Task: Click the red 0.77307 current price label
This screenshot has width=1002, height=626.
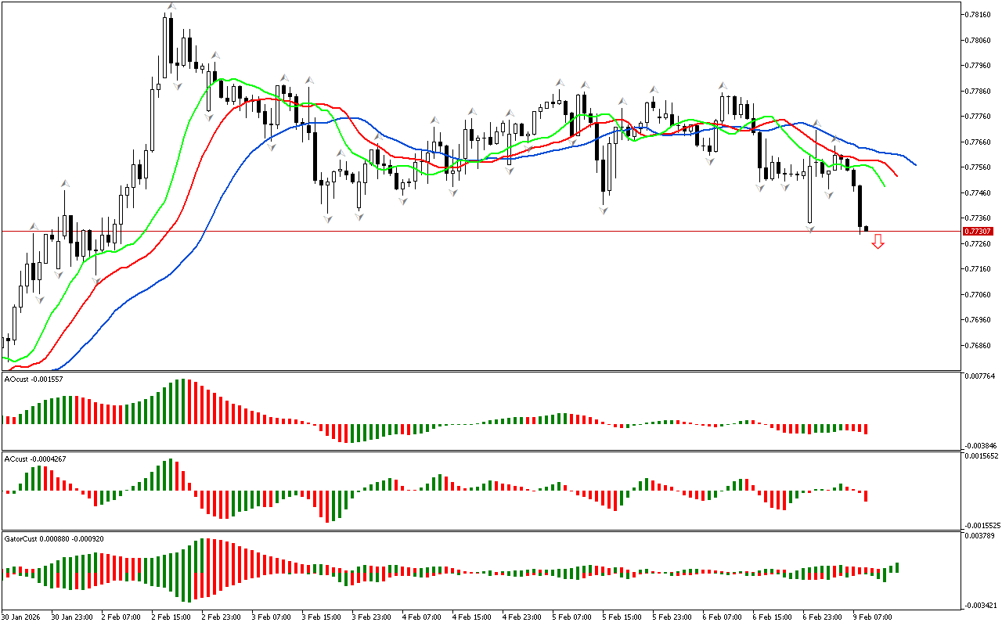Action: click(978, 231)
